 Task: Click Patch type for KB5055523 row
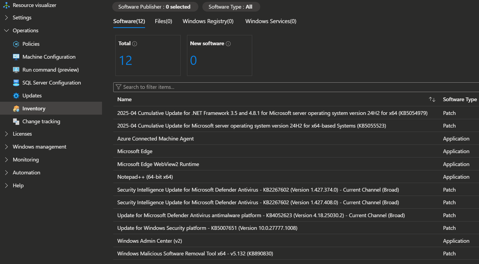449,126
